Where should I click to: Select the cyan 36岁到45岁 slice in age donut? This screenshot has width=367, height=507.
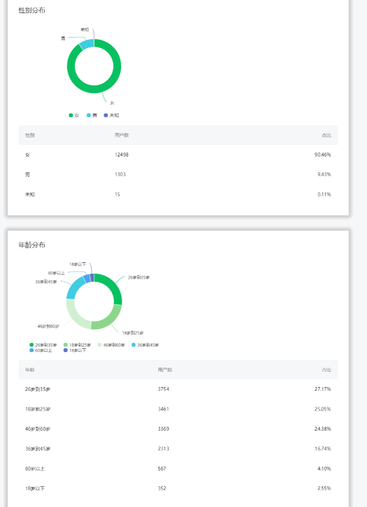pyautogui.click(x=75, y=288)
